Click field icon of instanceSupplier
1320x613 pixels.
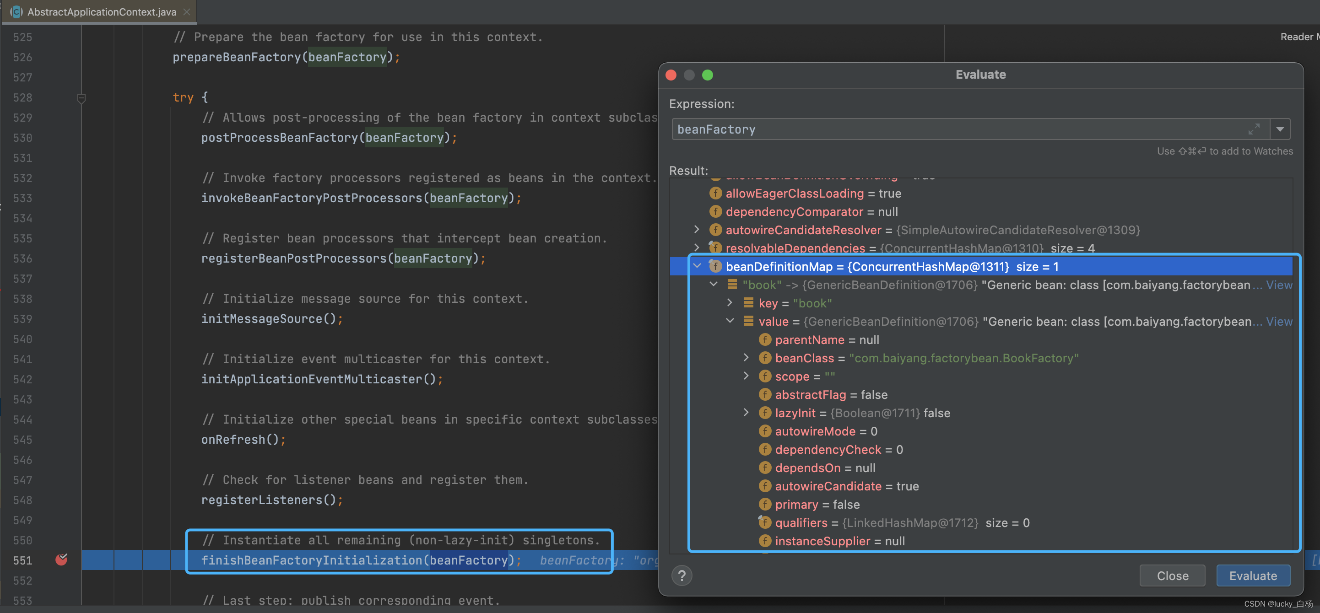tap(765, 541)
